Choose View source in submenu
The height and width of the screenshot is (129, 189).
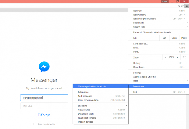101,110
